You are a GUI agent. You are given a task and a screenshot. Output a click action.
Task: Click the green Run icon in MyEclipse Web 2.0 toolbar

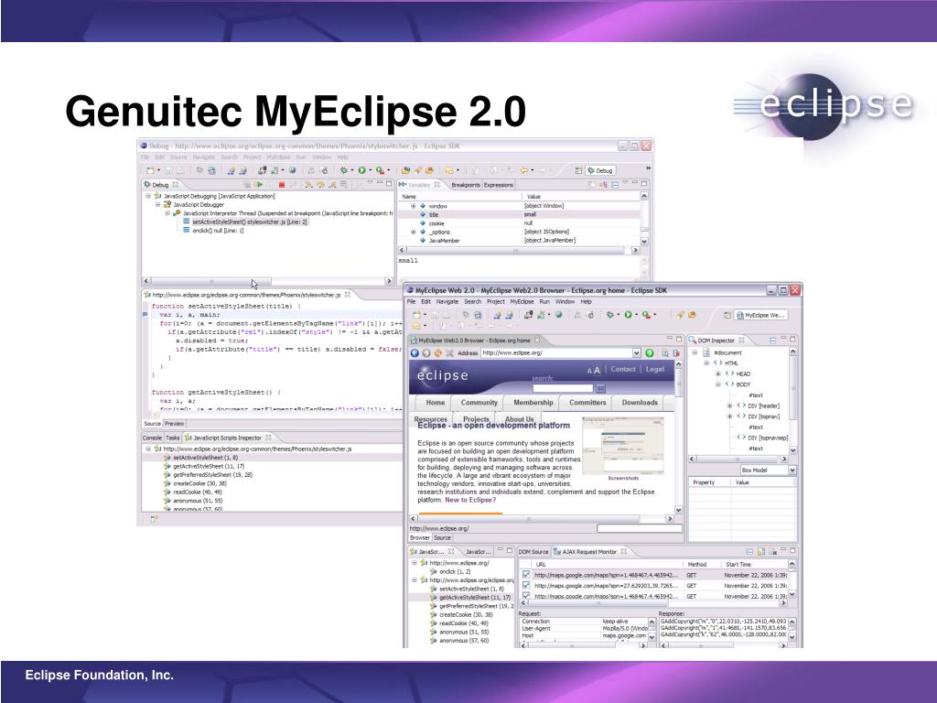pos(628,315)
